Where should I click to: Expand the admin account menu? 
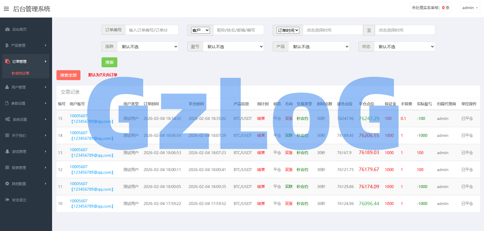pyautogui.click(x=470, y=8)
